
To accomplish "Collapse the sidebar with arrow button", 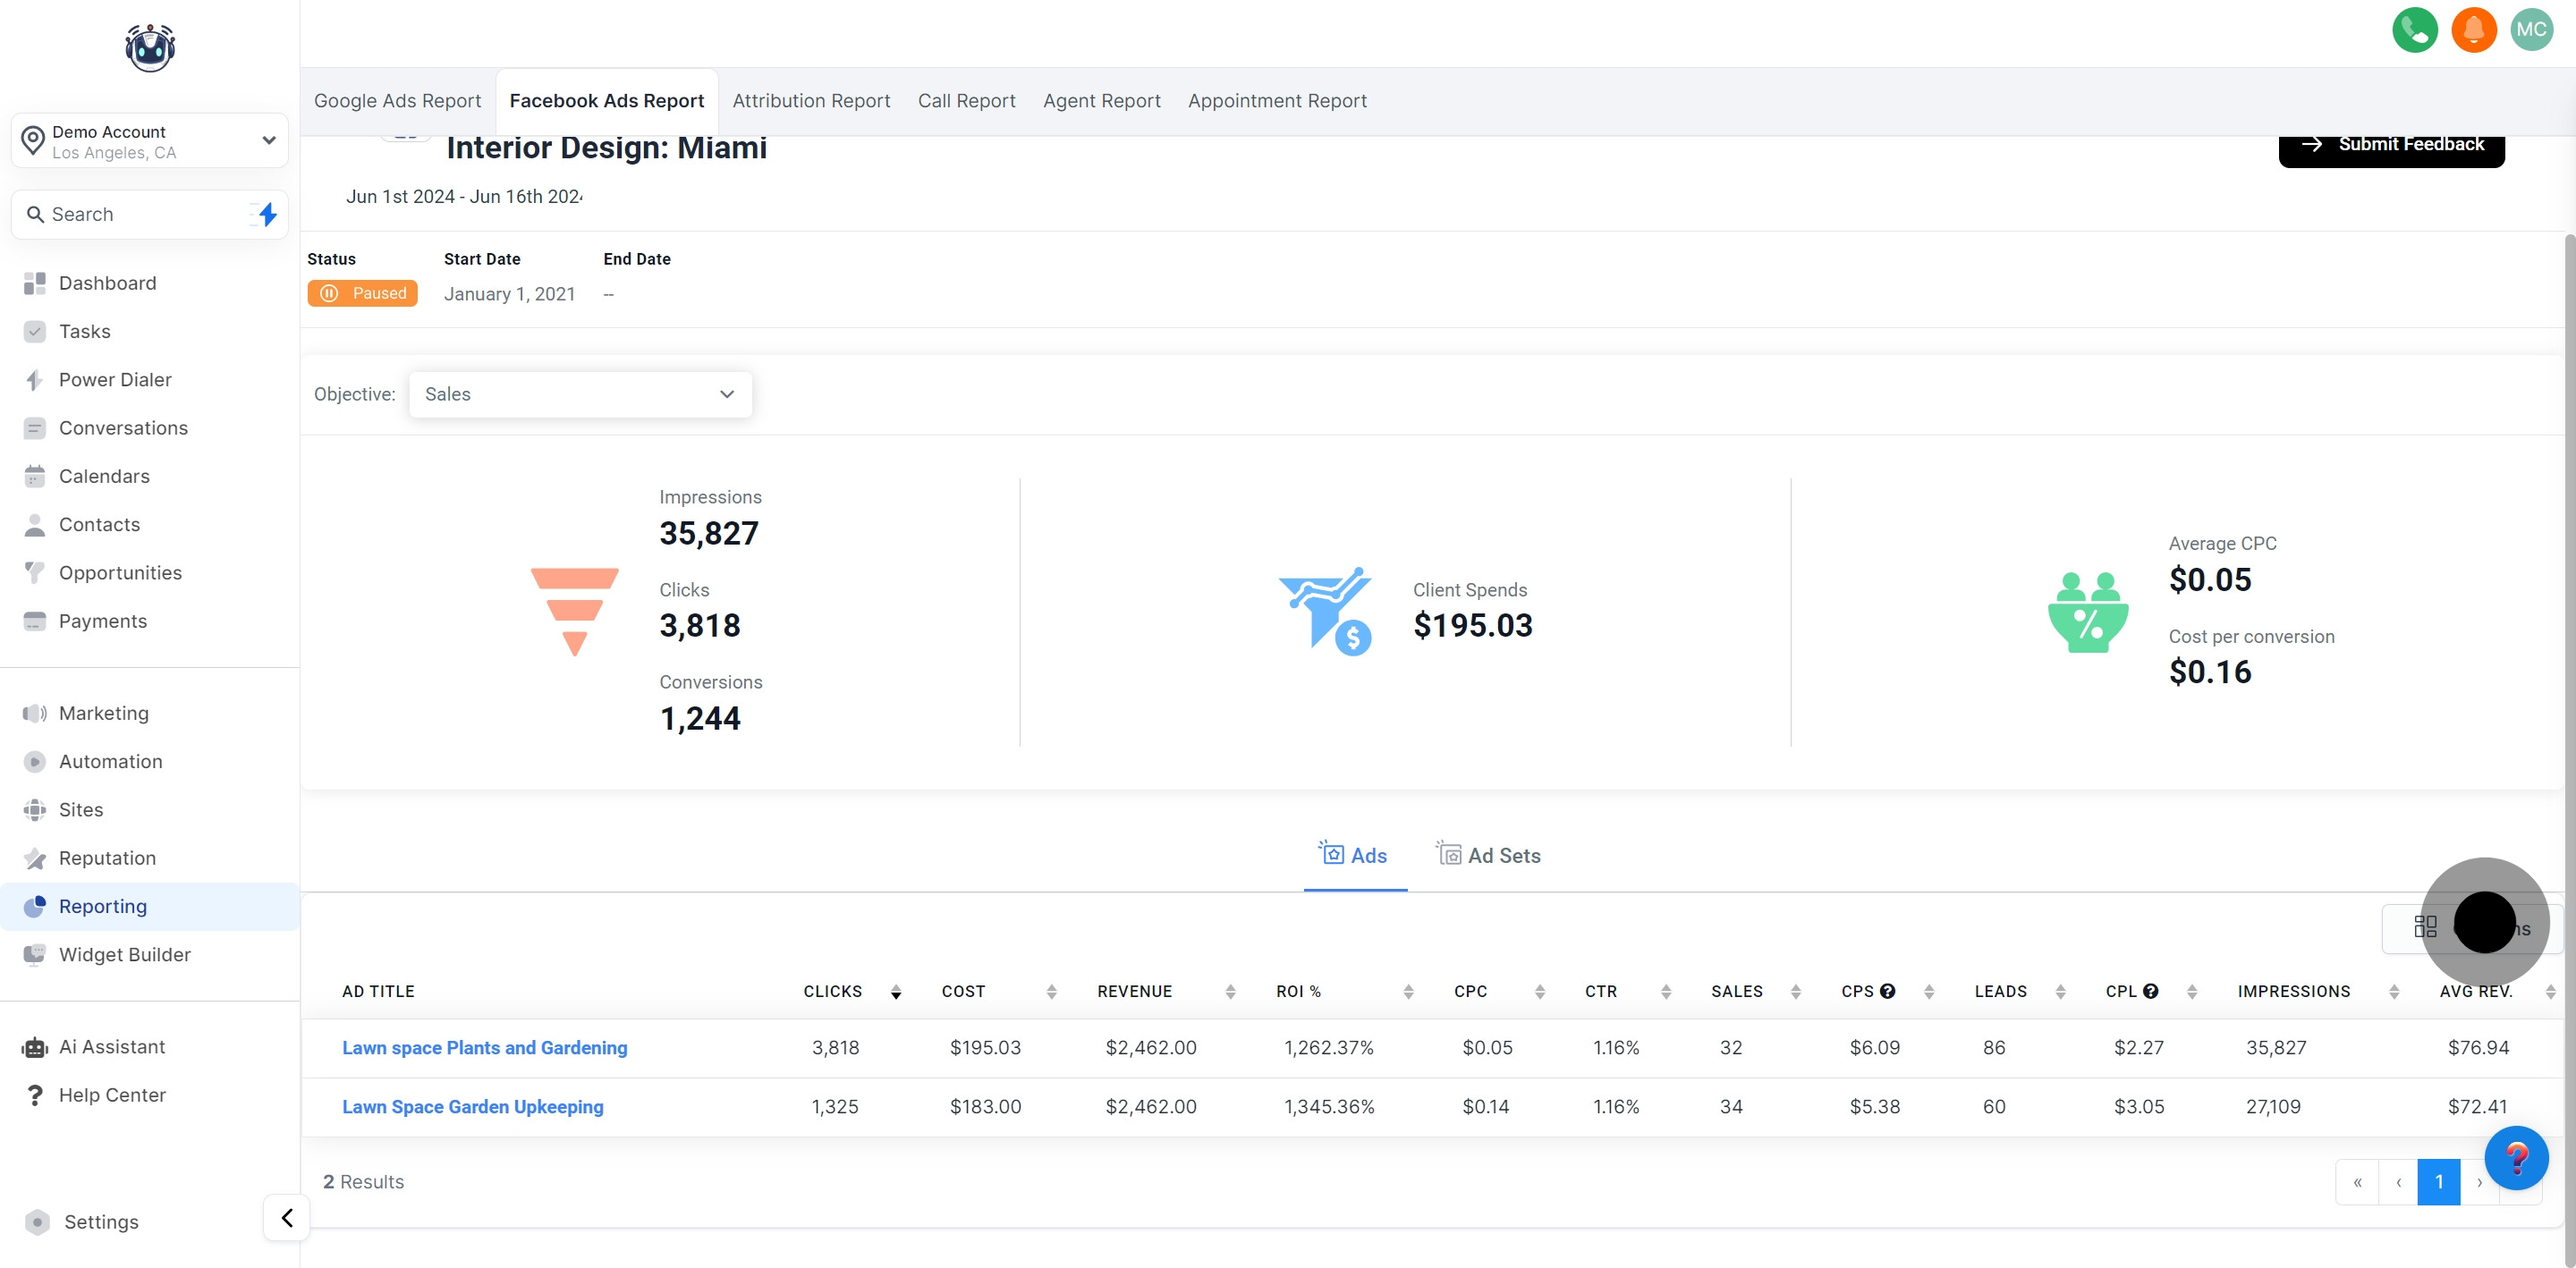I will click(x=287, y=1217).
